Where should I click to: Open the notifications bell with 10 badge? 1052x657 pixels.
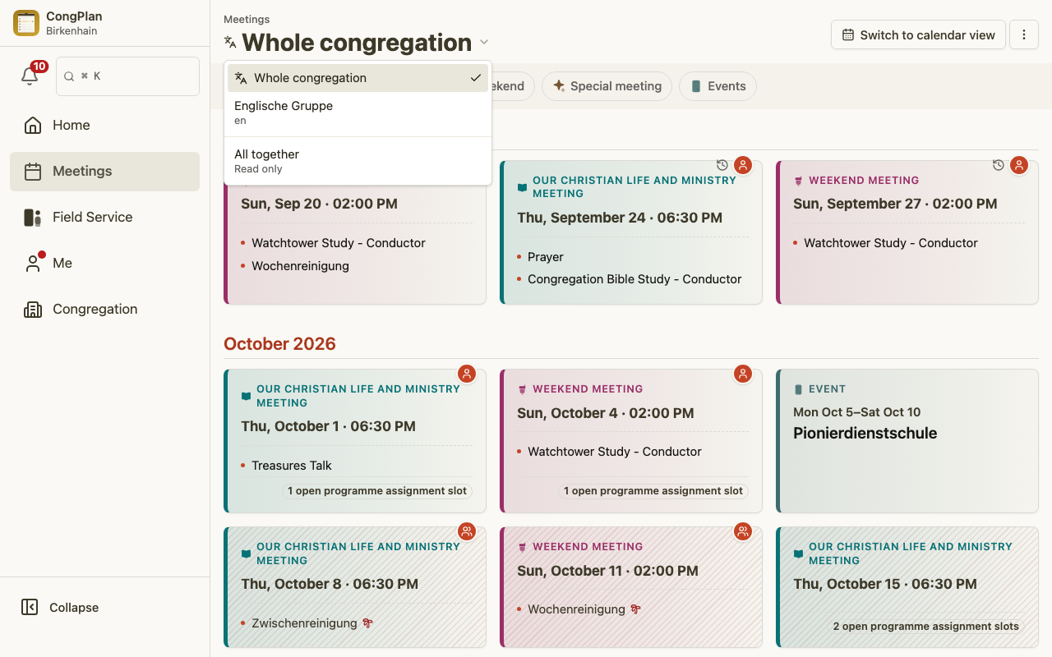tap(30, 76)
